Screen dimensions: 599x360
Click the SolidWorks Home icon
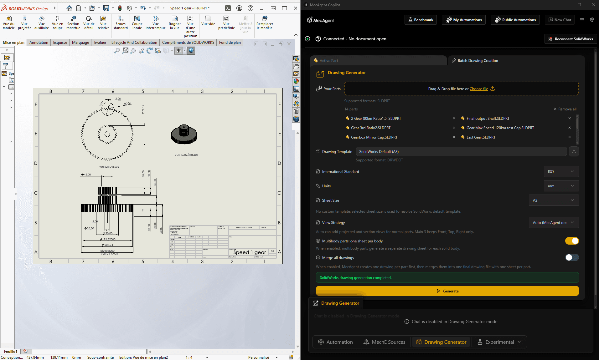[x=69, y=8]
